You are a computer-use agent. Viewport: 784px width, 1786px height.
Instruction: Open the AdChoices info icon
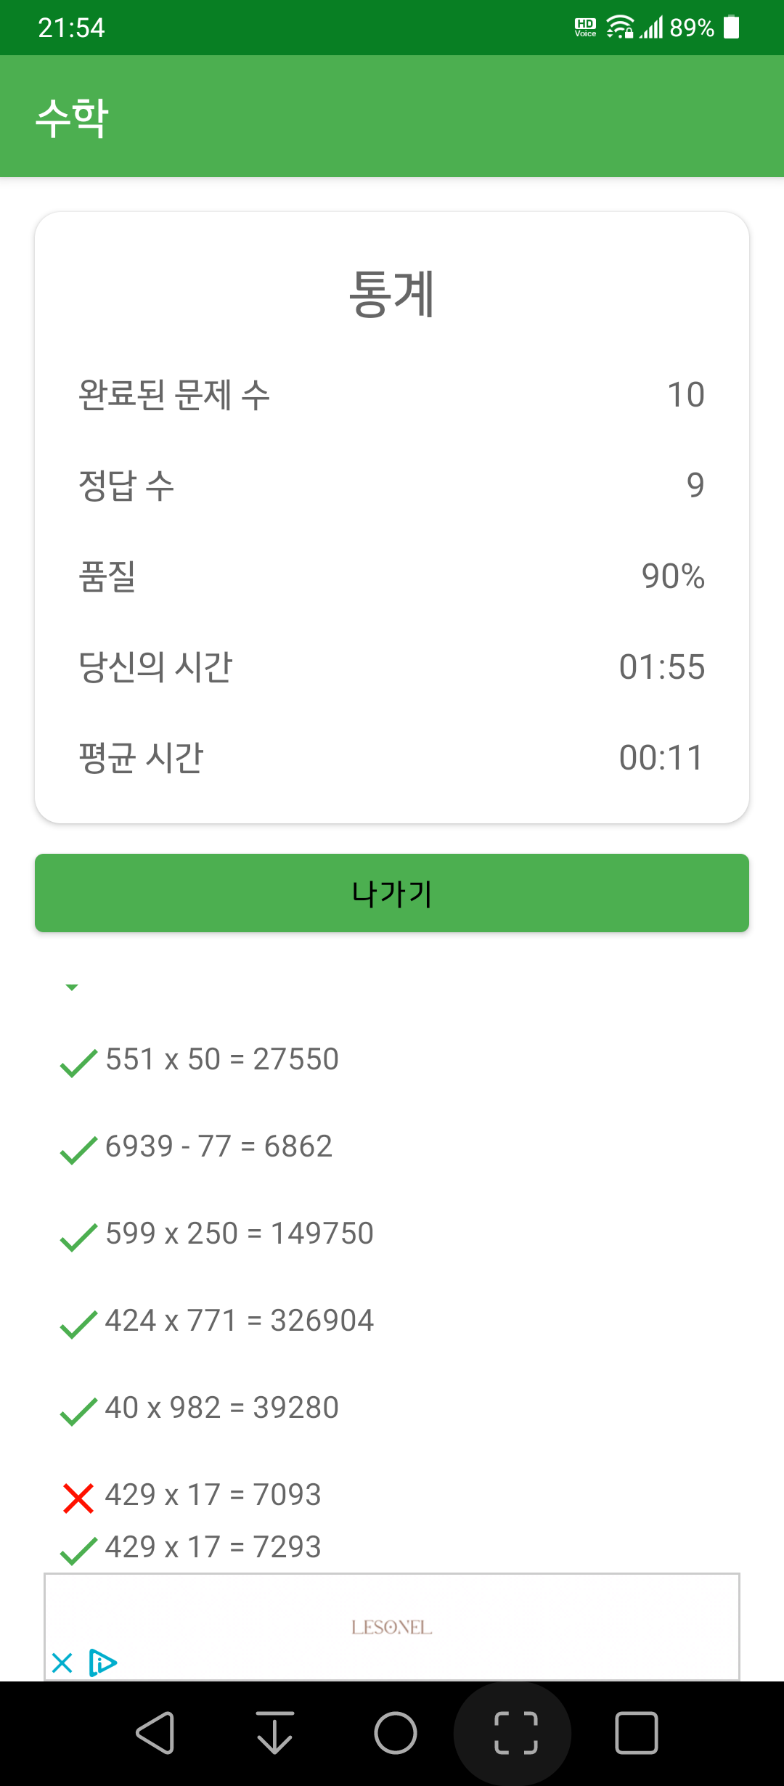(102, 1663)
